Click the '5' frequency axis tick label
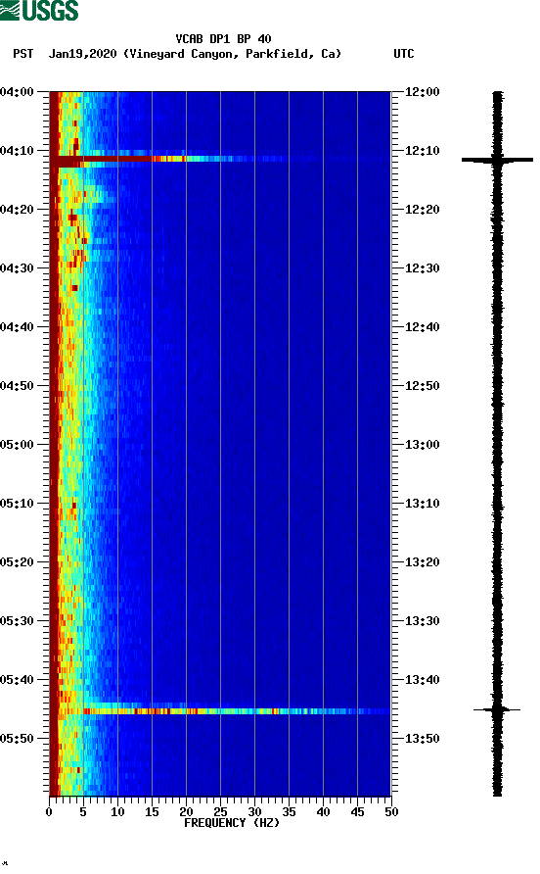Screen dimensions: 540x874 [x=83, y=812]
